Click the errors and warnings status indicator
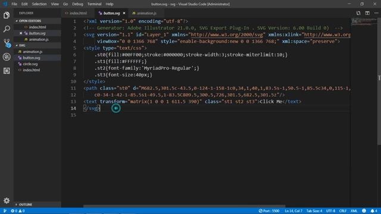 coord(18,211)
